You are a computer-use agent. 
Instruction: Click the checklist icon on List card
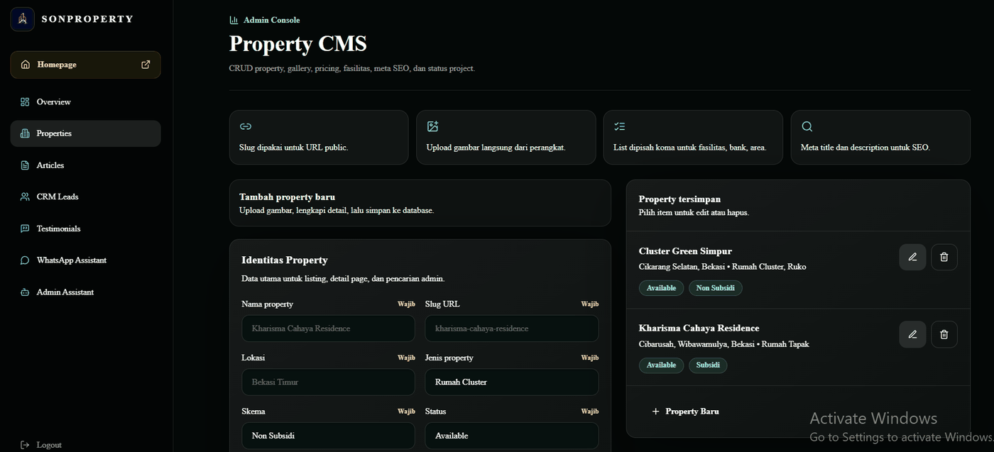[x=620, y=126]
